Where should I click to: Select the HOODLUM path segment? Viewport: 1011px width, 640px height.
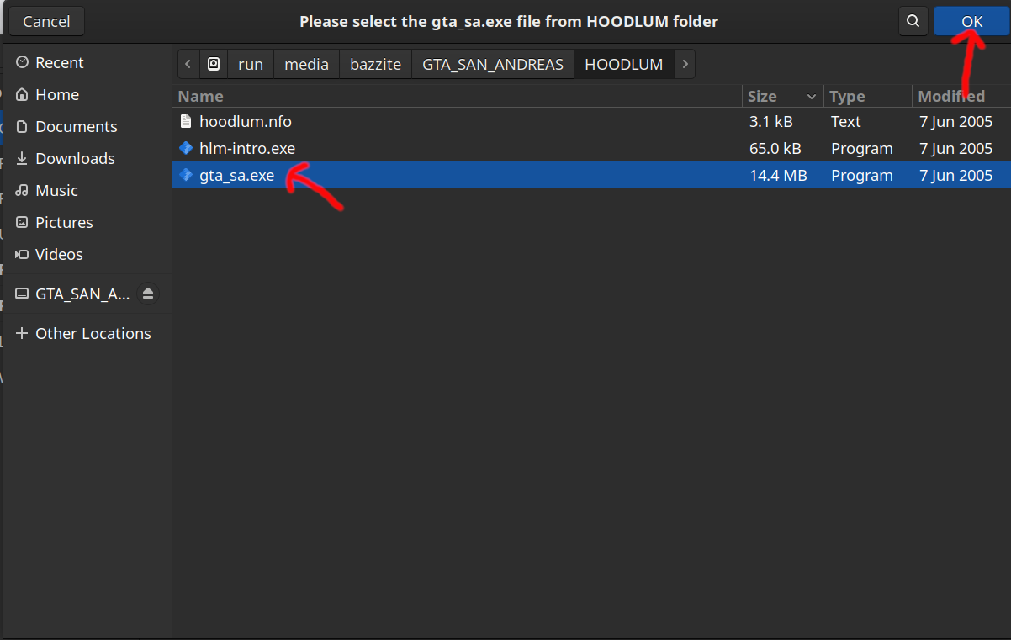[624, 64]
